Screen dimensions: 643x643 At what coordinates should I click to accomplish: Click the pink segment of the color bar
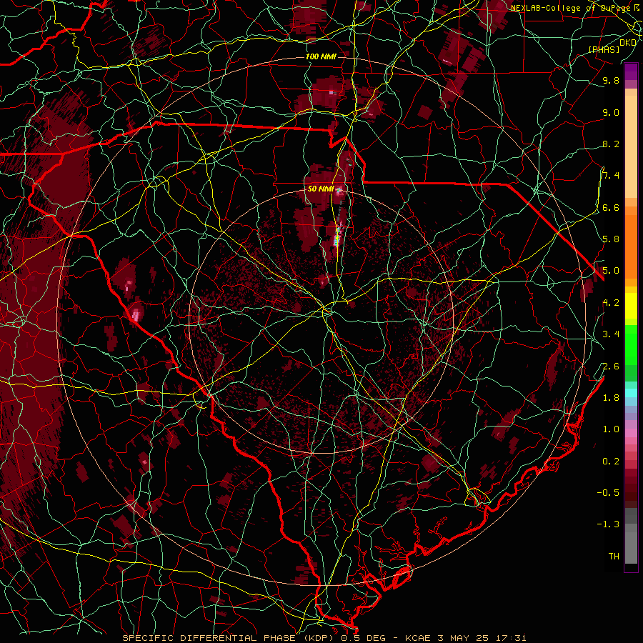click(631, 433)
